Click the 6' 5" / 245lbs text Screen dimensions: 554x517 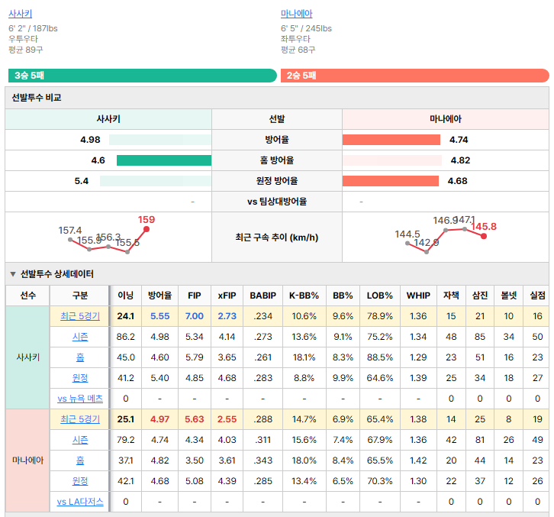pos(306,29)
